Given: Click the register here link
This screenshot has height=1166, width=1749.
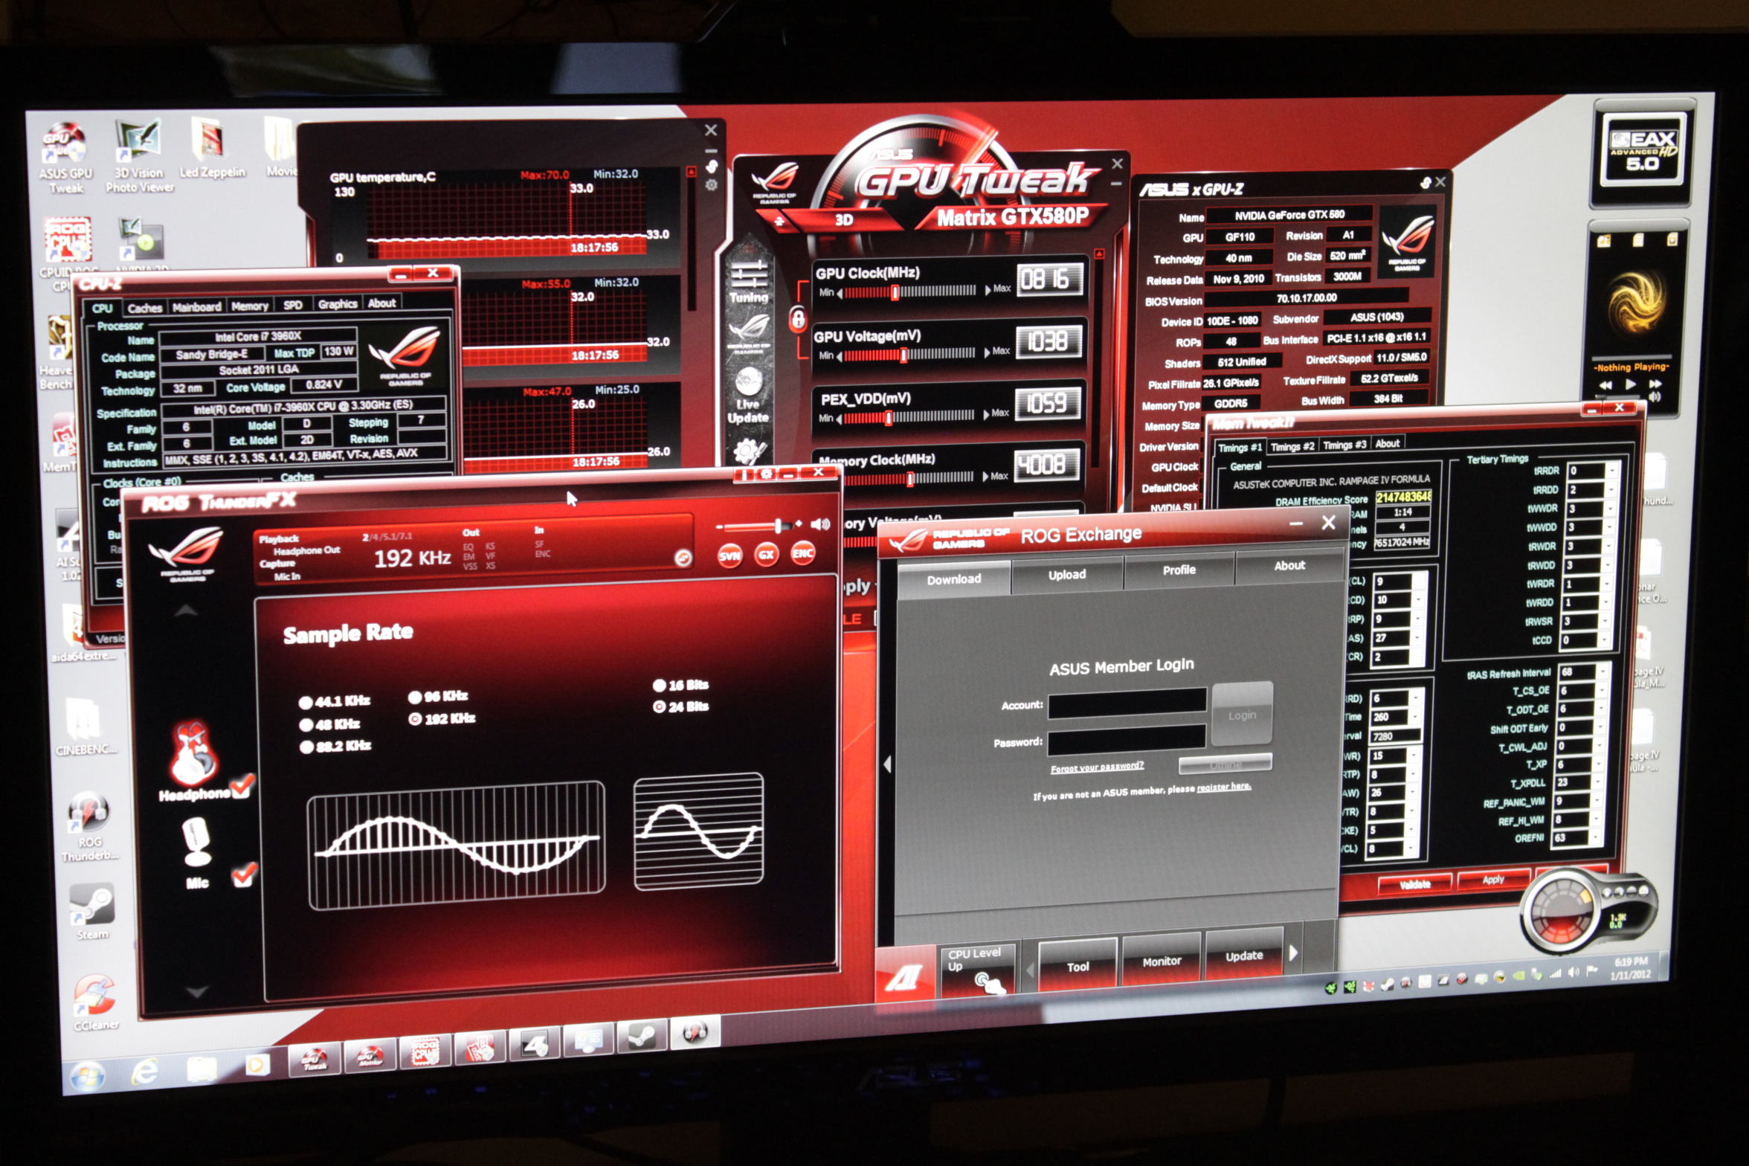Looking at the screenshot, I should 1223,787.
